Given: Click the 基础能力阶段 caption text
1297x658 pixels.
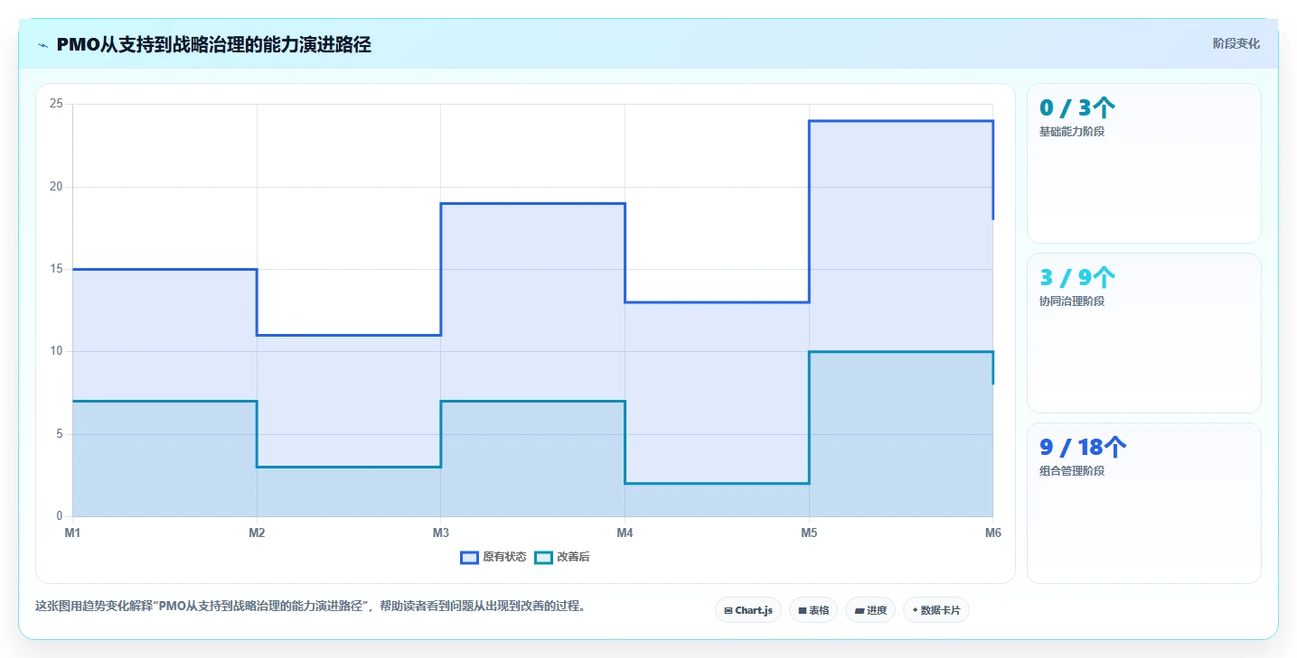Looking at the screenshot, I should coord(1072,132).
